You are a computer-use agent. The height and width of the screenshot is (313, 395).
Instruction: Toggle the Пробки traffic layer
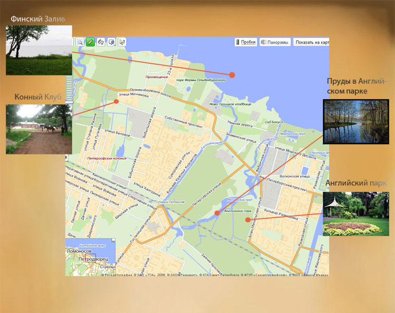click(x=245, y=42)
